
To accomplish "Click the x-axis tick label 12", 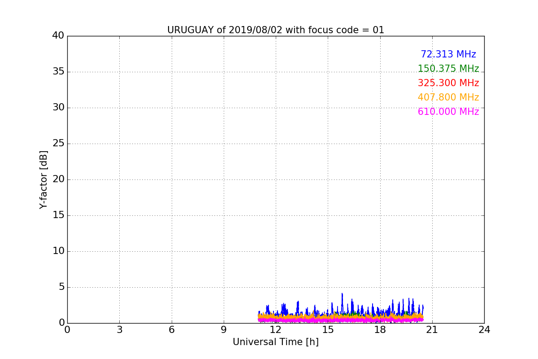I will click(276, 330).
